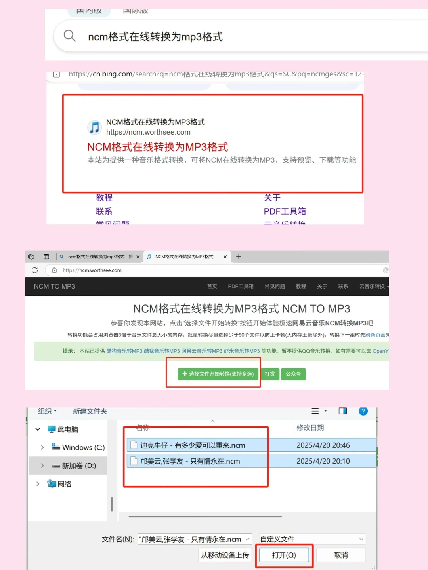Expand the 新加卷 (D:) tree node

tap(42, 466)
